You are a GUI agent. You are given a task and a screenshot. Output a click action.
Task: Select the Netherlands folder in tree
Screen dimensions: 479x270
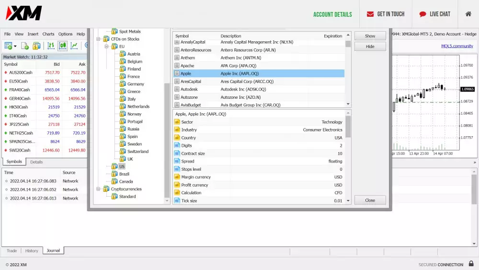[135, 106]
